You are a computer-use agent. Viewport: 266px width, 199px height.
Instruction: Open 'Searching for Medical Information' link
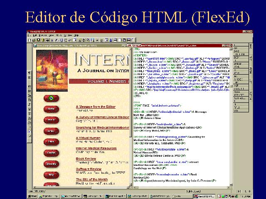(x=103, y=127)
